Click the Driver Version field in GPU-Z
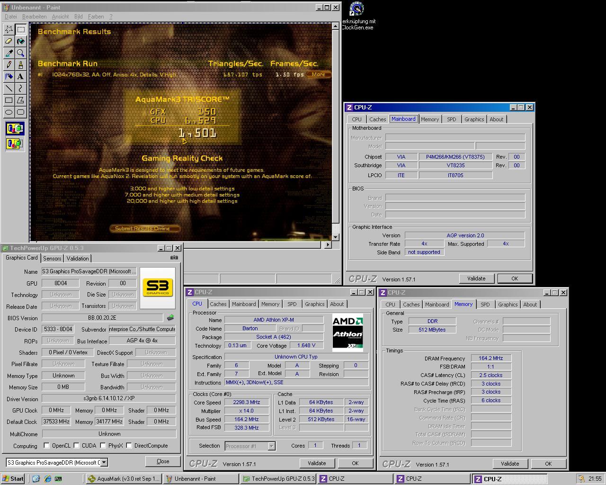The image size is (606, 485). pyautogui.click(x=109, y=399)
